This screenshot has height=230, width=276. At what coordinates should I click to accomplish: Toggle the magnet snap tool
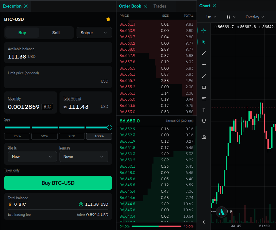coord(204,121)
